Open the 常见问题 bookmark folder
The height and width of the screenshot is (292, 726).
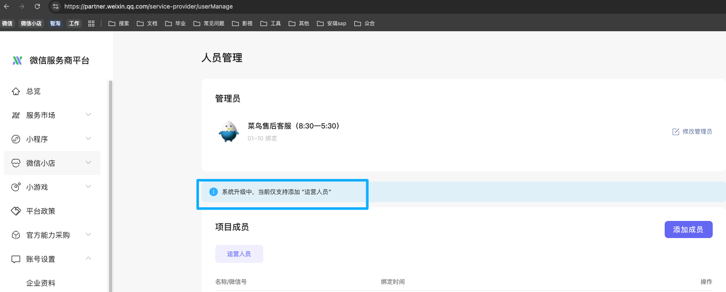pyautogui.click(x=209, y=24)
